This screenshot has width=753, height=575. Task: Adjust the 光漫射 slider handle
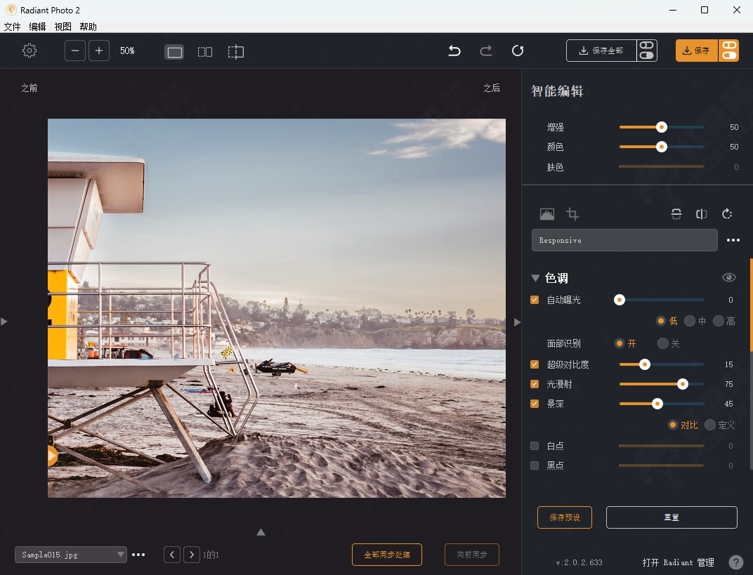pyautogui.click(x=683, y=384)
